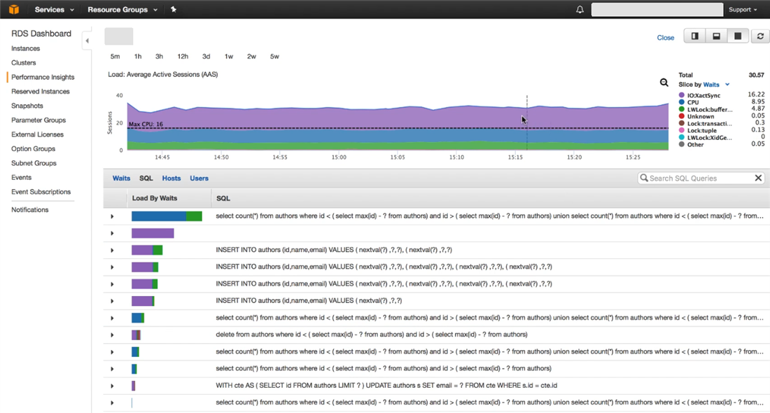Open Event Subscriptions
This screenshot has width=770, height=413.
click(x=41, y=192)
